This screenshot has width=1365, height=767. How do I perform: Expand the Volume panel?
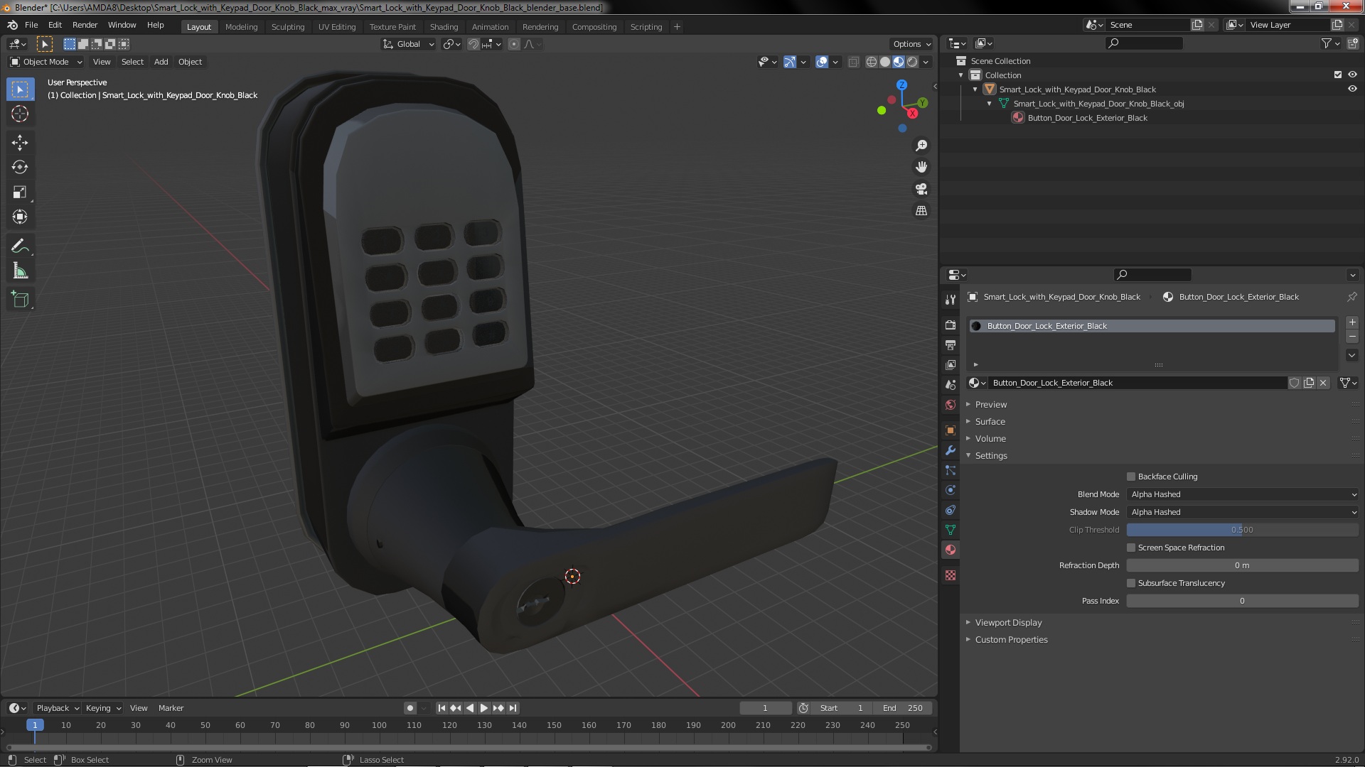coord(990,439)
